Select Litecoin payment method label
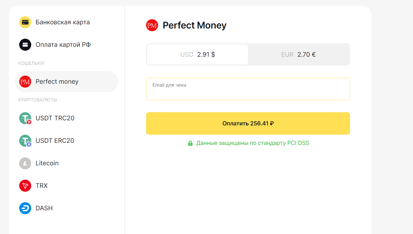 tap(47, 163)
